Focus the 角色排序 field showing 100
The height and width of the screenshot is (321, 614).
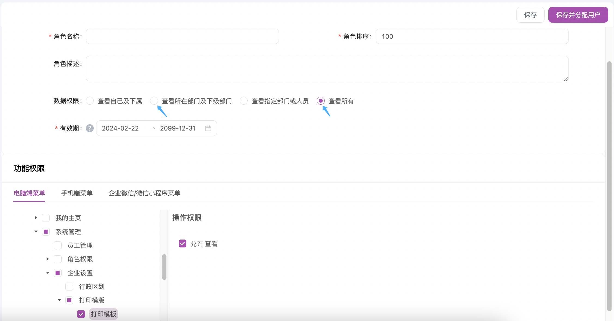tap(472, 36)
